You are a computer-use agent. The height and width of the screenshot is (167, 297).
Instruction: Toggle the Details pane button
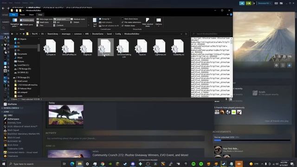pyautogui.click(x=27, y=25)
